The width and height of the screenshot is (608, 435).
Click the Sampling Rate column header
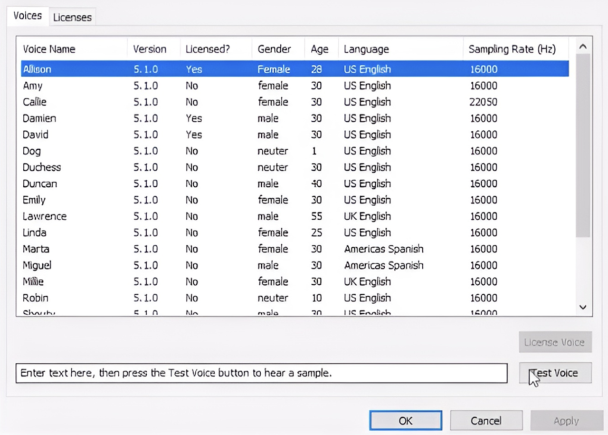coord(513,48)
